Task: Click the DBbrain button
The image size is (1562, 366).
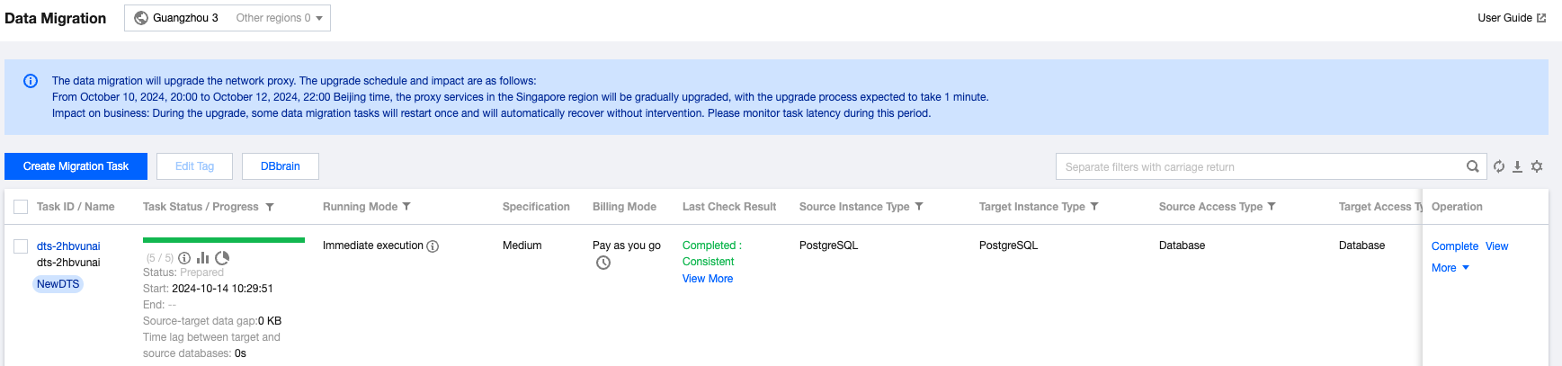Action: coord(281,166)
